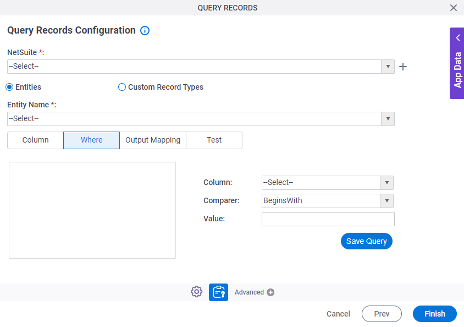Switch to the Output Mapping tab

pyautogui.click(x=152, y=140)
